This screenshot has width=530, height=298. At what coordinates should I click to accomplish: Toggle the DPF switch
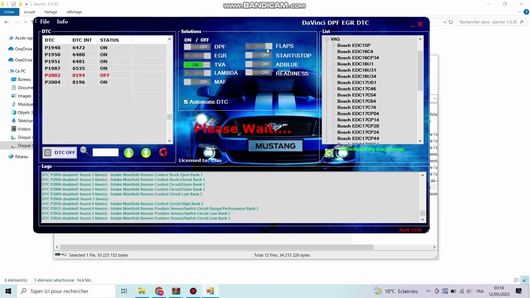pyautogui.click(x=197, y=47)
